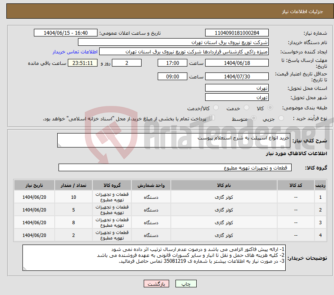The width and height of the screenshot is (334, 295).
Task: Click the date 1404/06/20 in row 1
Action: [x=34, y=197]
